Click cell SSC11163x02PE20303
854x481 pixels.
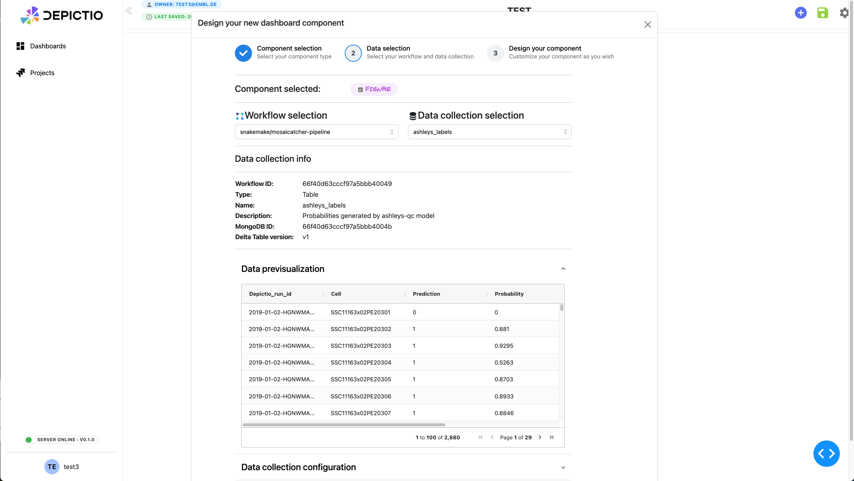[361, 346]
